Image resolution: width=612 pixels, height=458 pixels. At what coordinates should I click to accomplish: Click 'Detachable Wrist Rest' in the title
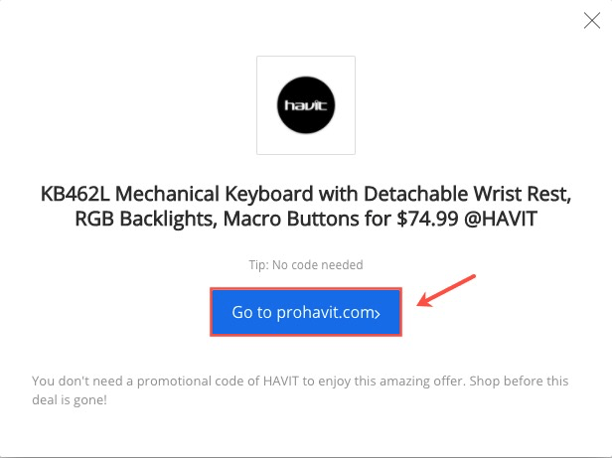[465, 194]
